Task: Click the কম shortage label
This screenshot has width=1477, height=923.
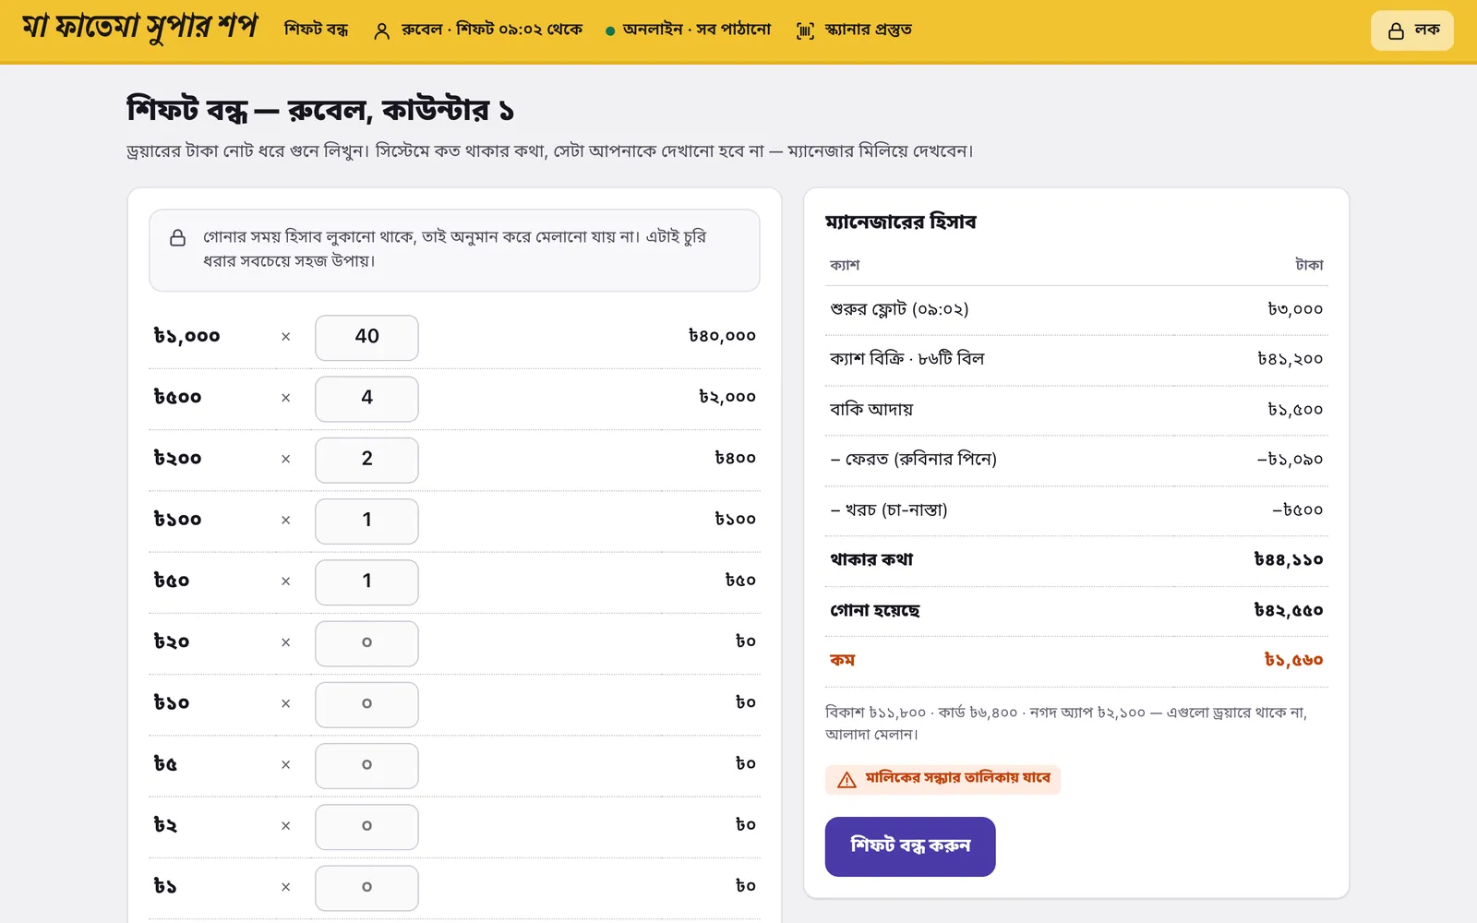Action: click(x=842, y=660)
